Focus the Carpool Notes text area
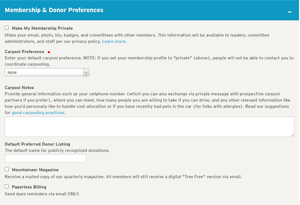 pos(149,127)
